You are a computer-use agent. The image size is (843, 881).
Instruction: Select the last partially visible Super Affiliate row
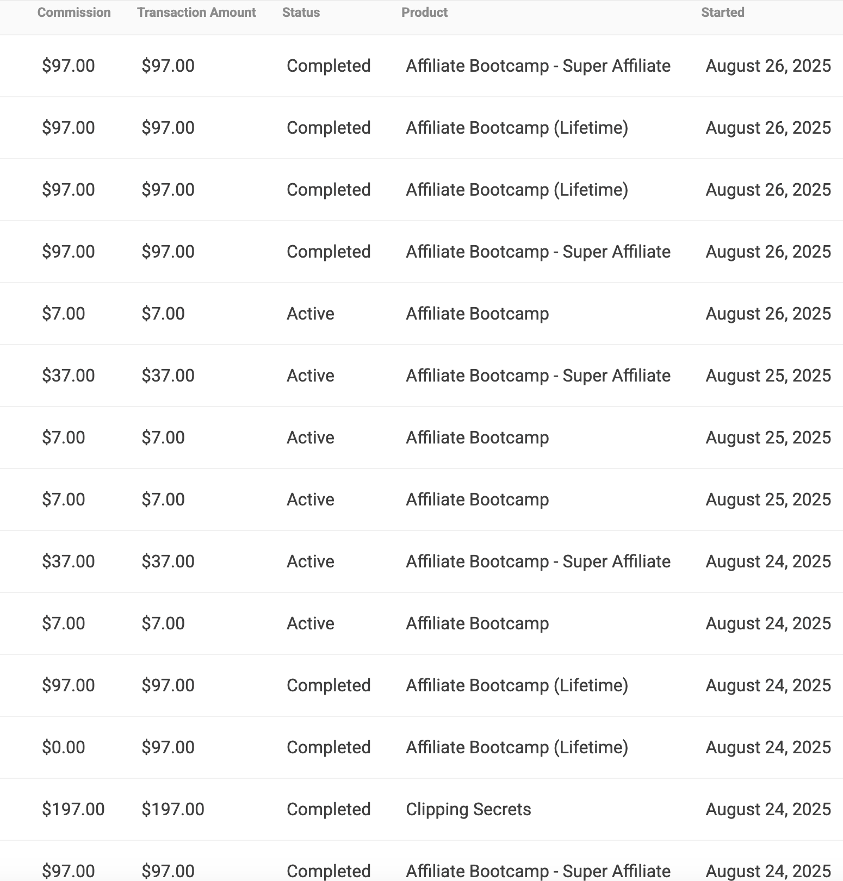[421, 861]
